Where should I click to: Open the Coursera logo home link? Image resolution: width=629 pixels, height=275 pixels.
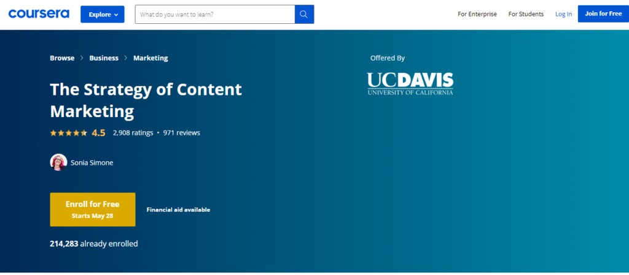pos(39,14)
